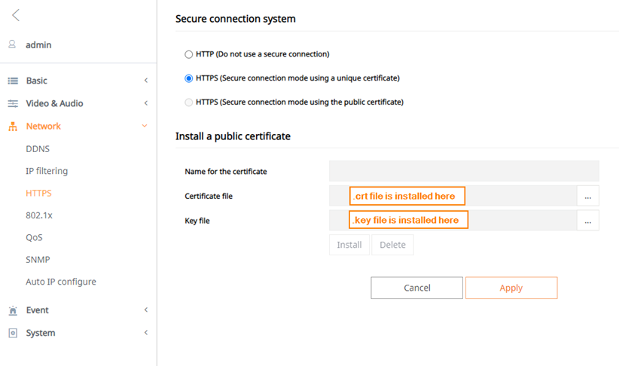
Task: Click the Apply button
Action: tap(511, 288)
